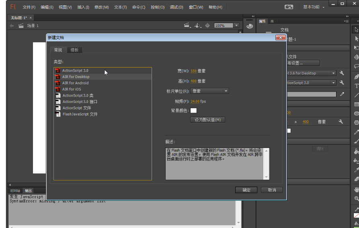Click 确定 to confirm new document
The height and width of the screenshot is (228, 359).
(x=246, y=190)
